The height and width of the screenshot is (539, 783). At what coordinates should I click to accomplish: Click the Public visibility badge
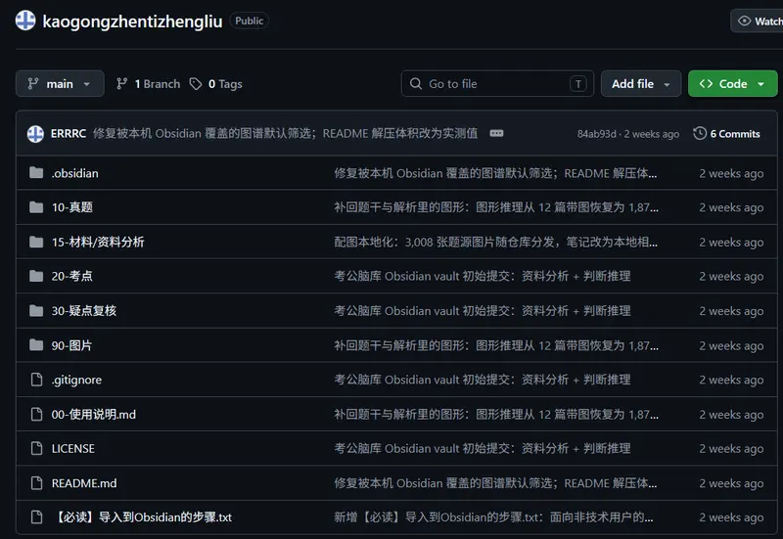[250, 21]
